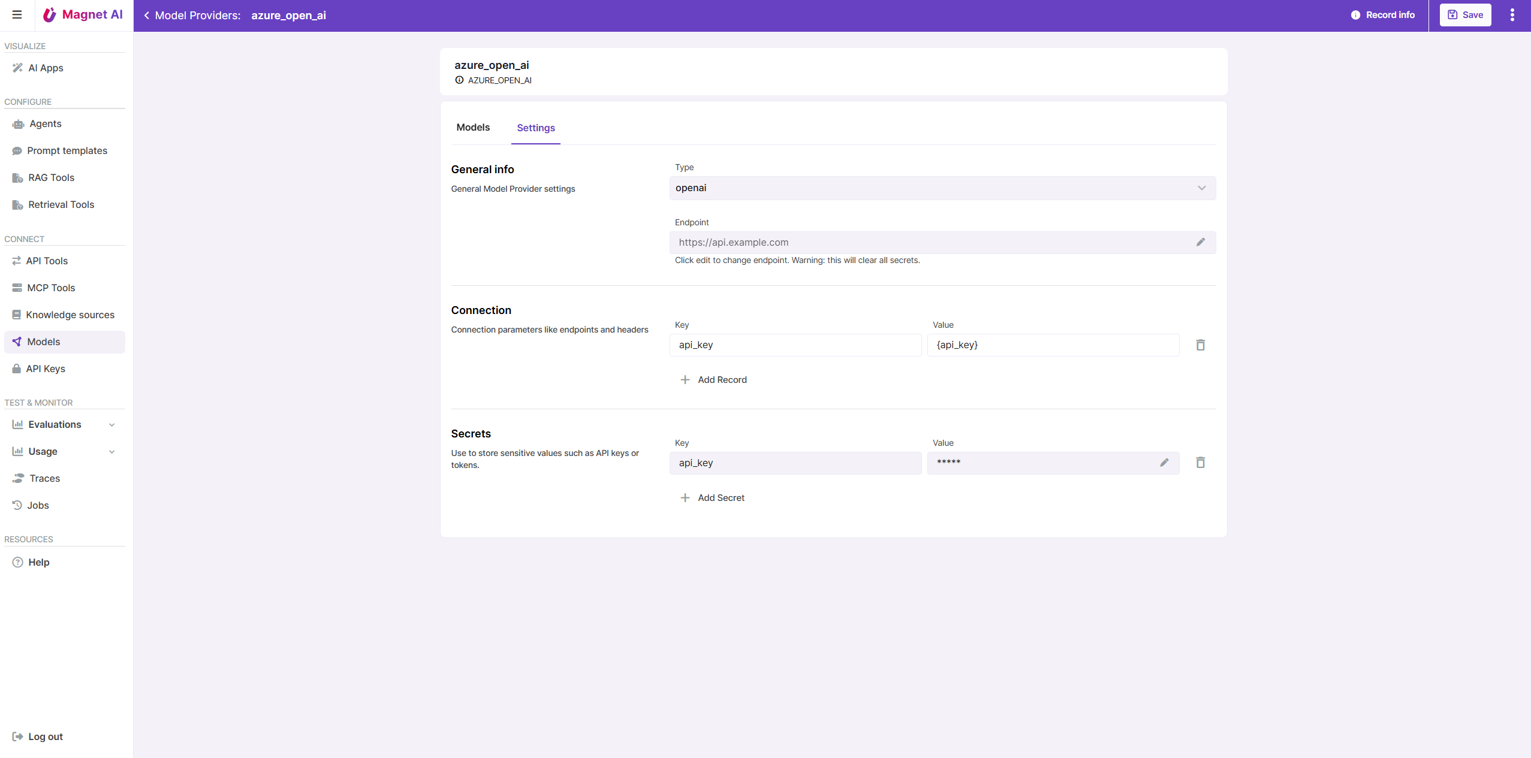Viewport: 1531px width, 758px height.
Task: Click the Connection Value field {api_key}
Action: click(x=1052, y=345)
